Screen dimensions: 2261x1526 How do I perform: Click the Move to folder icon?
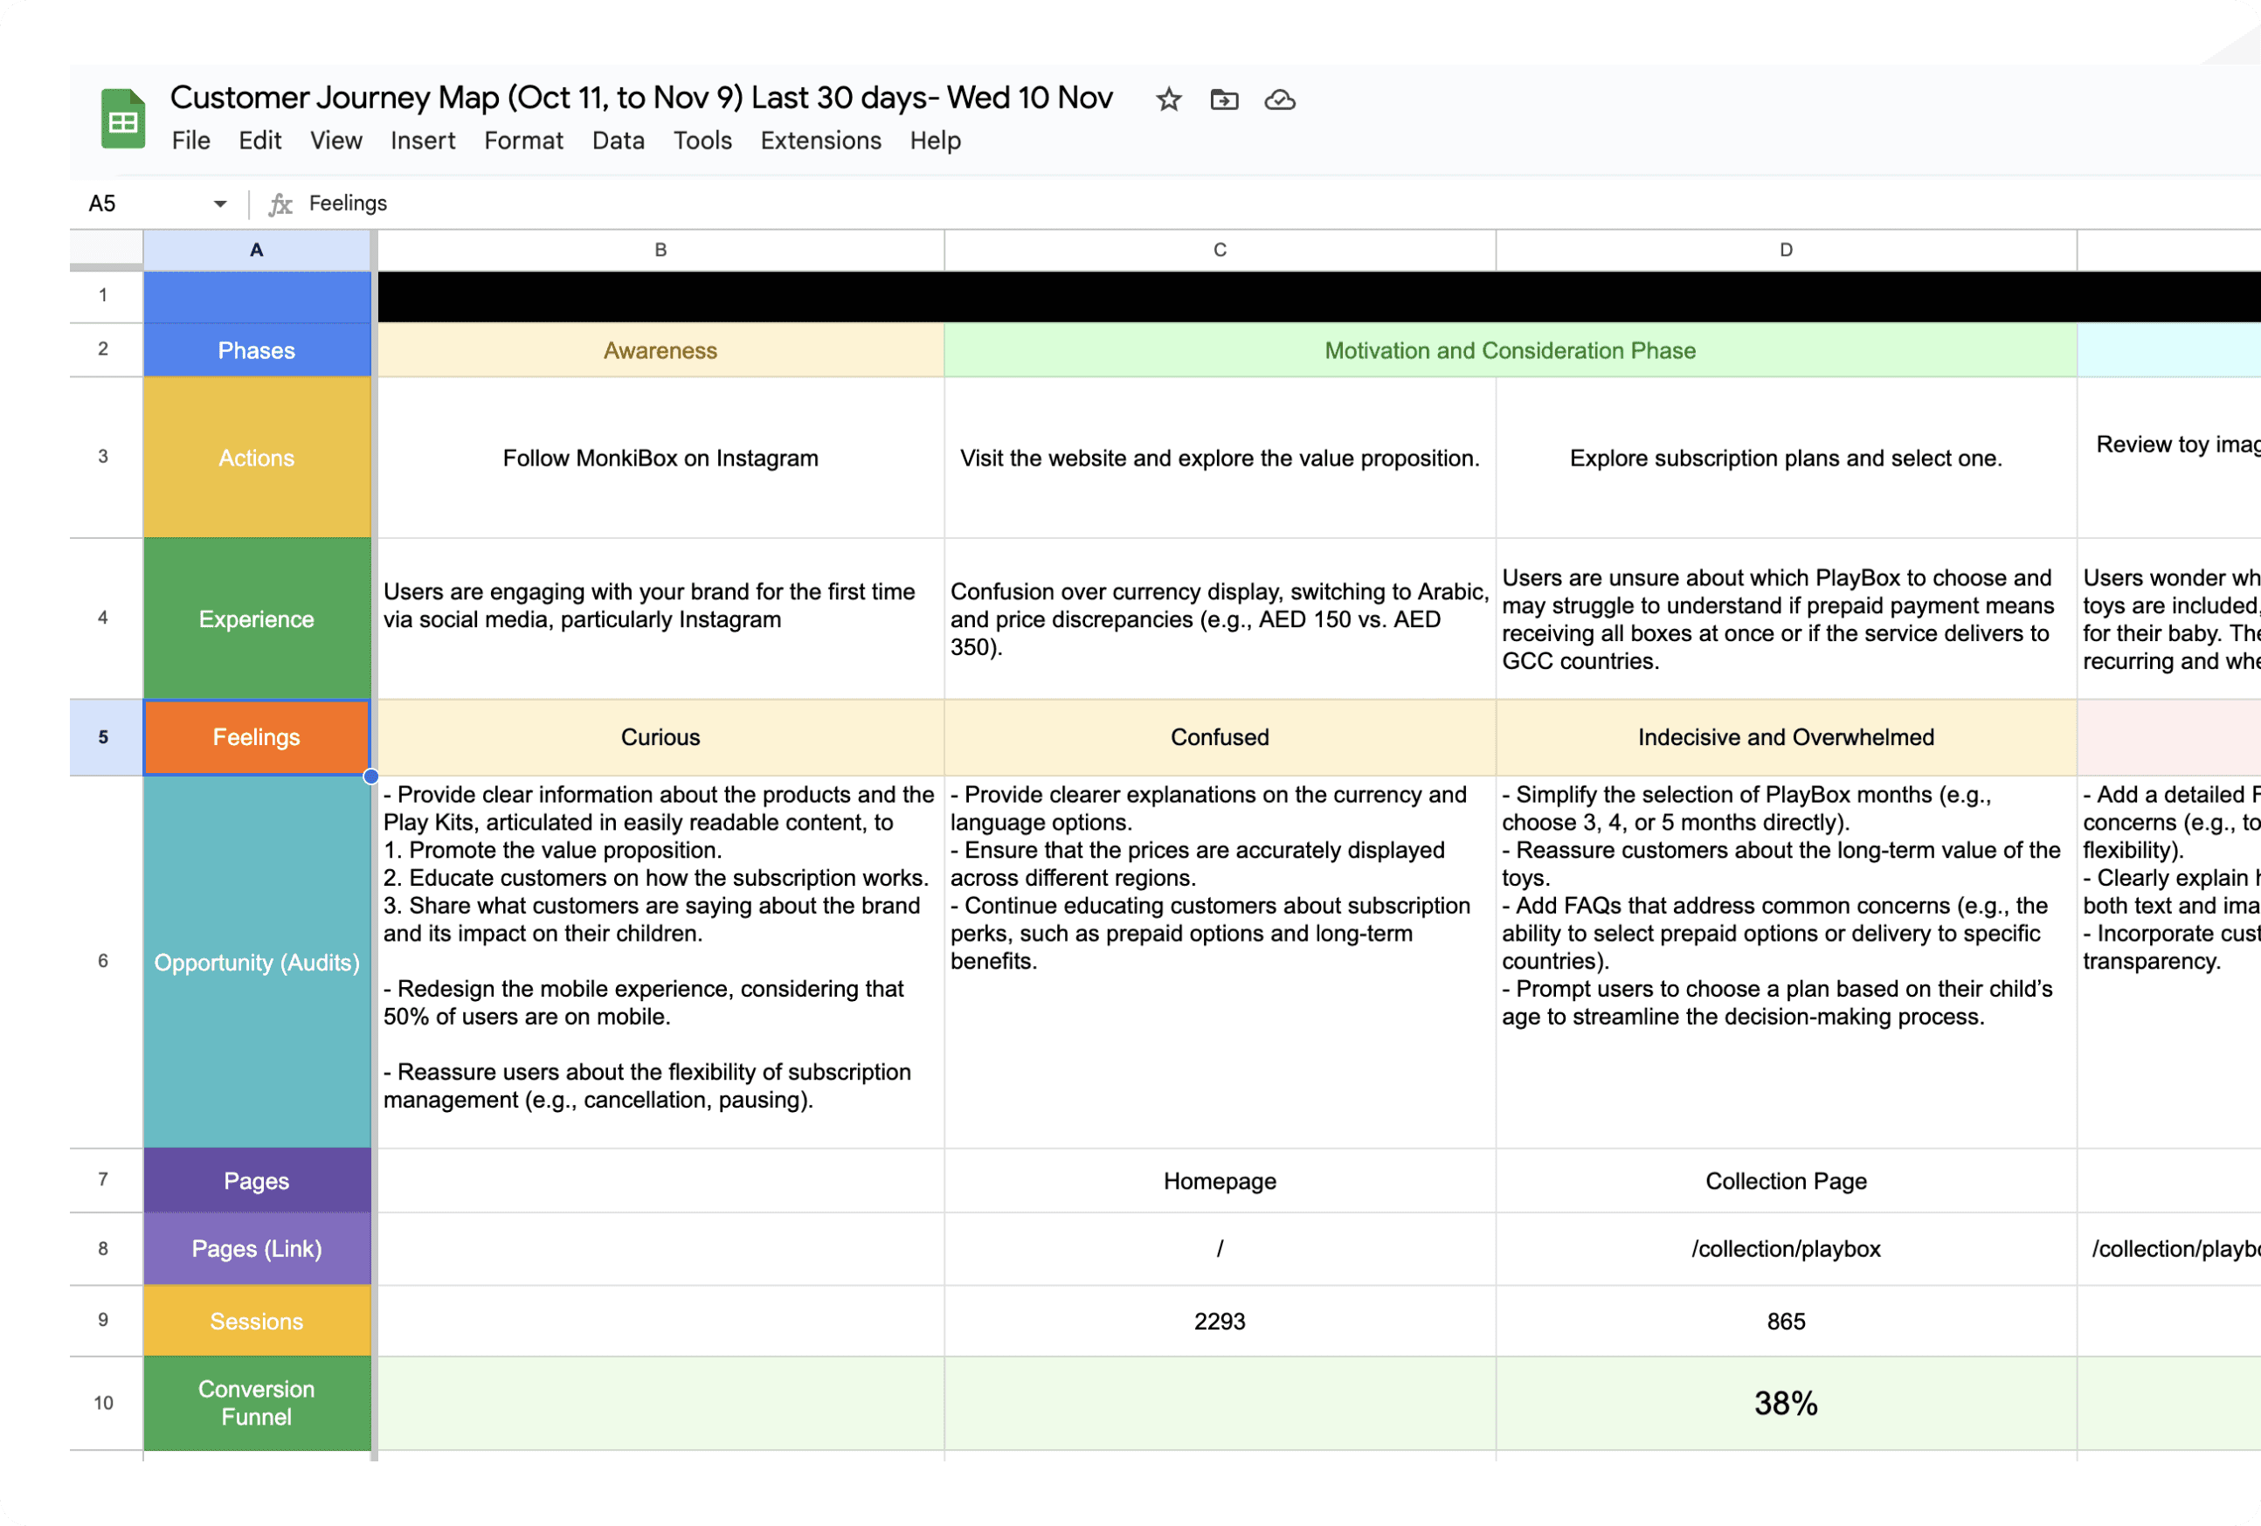pos(1224,100)
